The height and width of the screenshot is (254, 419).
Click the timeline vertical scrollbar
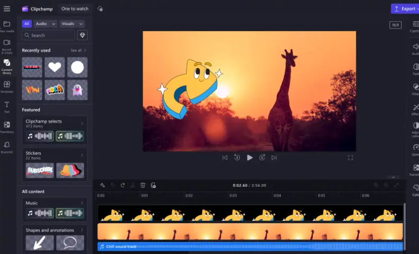click(x=404, y=226)
